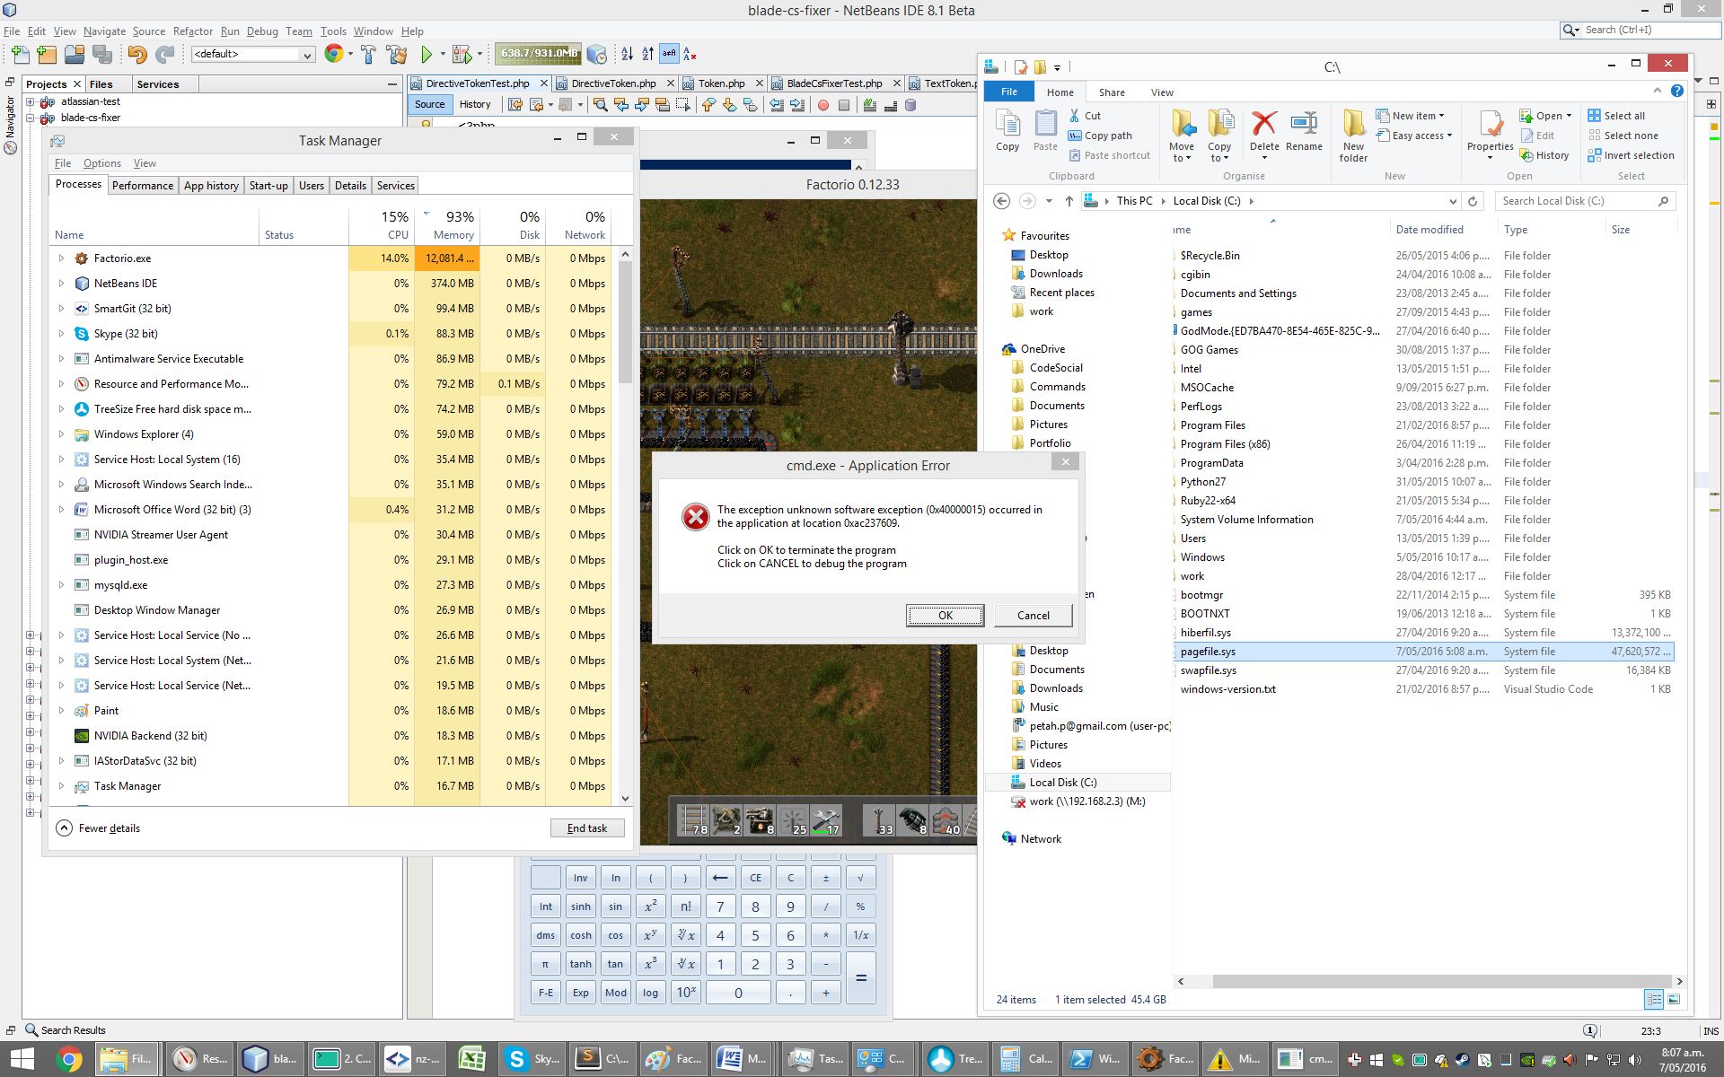
Task: Click the Search Local Disk (C:) field
Action: 1585,201
